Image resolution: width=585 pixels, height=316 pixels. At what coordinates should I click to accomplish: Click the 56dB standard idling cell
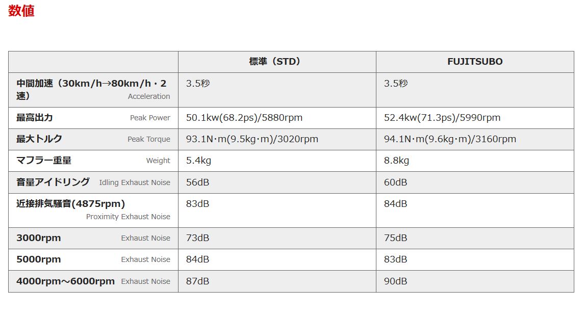tap(277, 182)
